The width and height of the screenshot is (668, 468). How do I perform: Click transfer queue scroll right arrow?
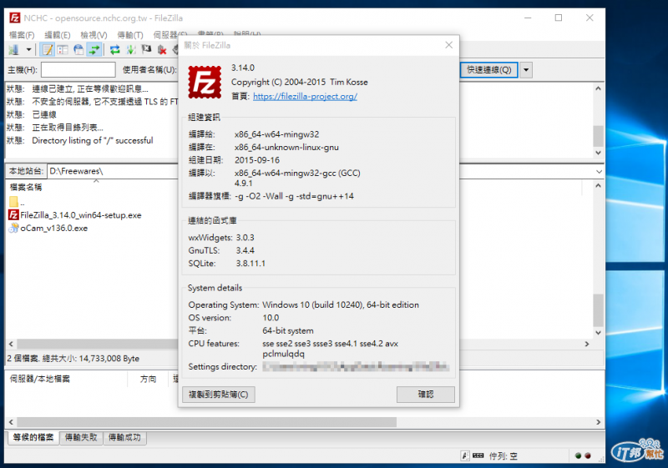point(598,422)
